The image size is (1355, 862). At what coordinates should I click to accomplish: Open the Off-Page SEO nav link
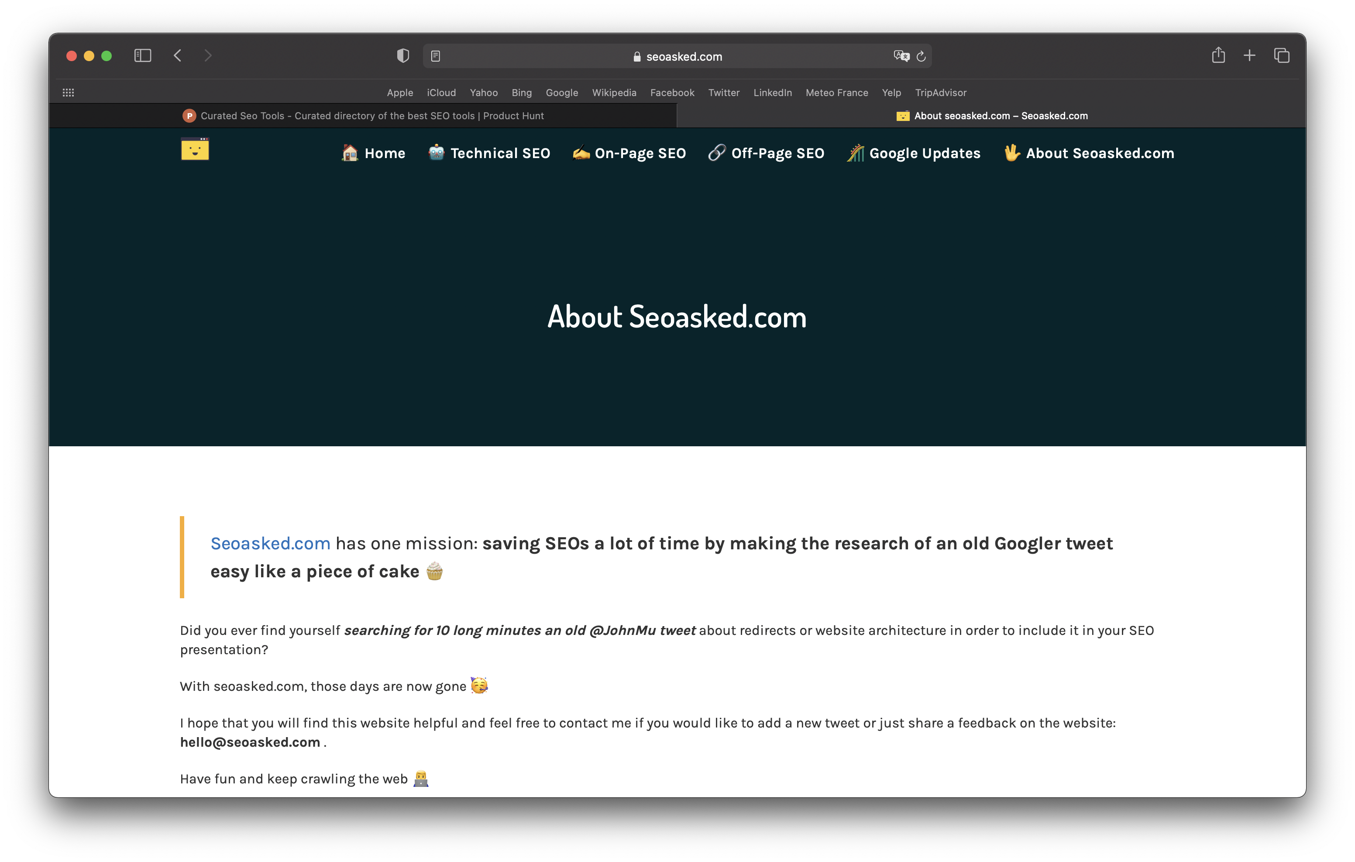click(767, 153)
